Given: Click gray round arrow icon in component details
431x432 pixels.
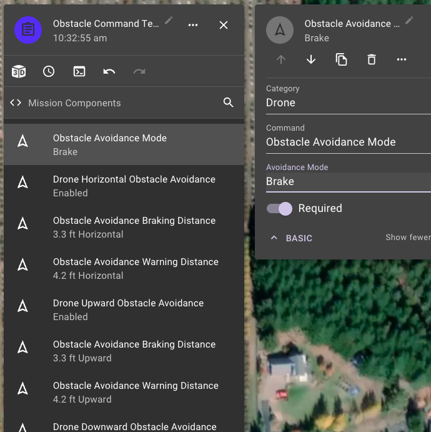Looking at the screenshot, I should pyautogui.click(x=280, y=30).
